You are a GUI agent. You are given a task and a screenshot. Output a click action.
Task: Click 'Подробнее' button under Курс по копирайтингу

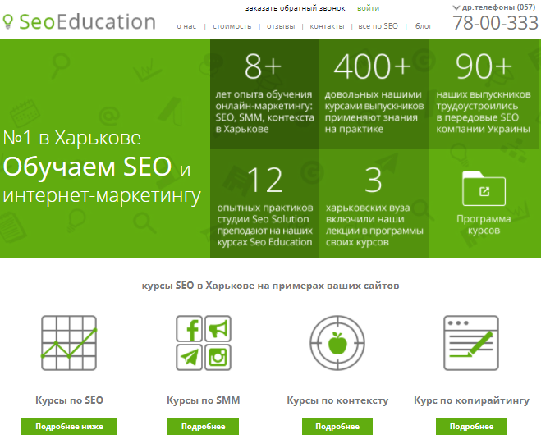[471, 427]
